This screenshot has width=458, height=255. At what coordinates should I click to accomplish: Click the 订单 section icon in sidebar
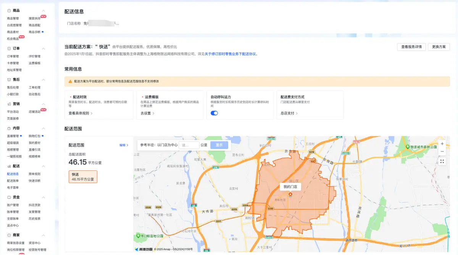click(x=9, y=48)
